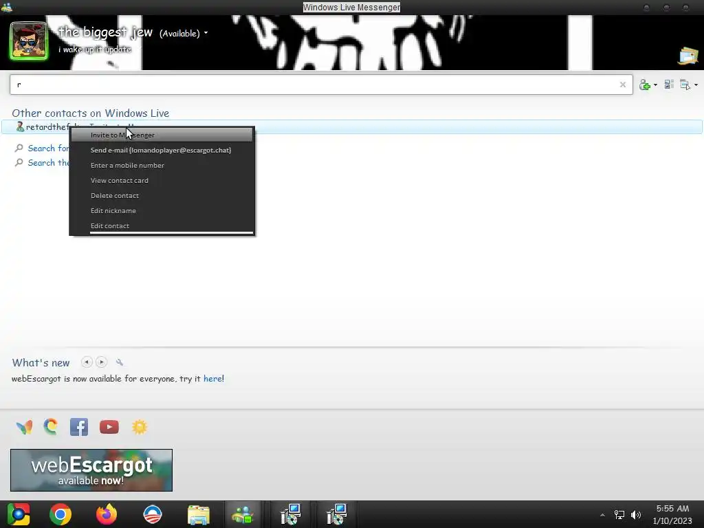Click the add a contact icon
This screenshot has height=528, width=704.
click(x=645, y=85)
